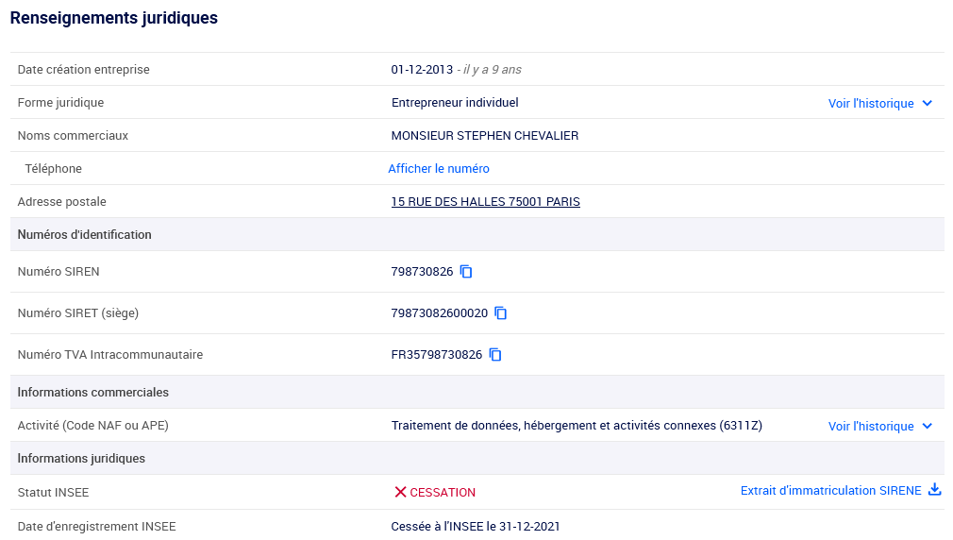The height and width of the screenshot is (540, 953).
Task: Open address 15 Rue des Halles link
Action: pos(485,202)
